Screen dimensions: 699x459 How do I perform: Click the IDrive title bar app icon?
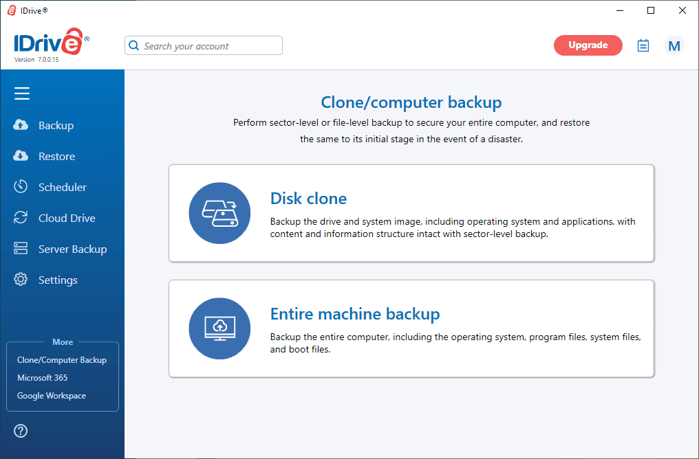coord(12,11)
